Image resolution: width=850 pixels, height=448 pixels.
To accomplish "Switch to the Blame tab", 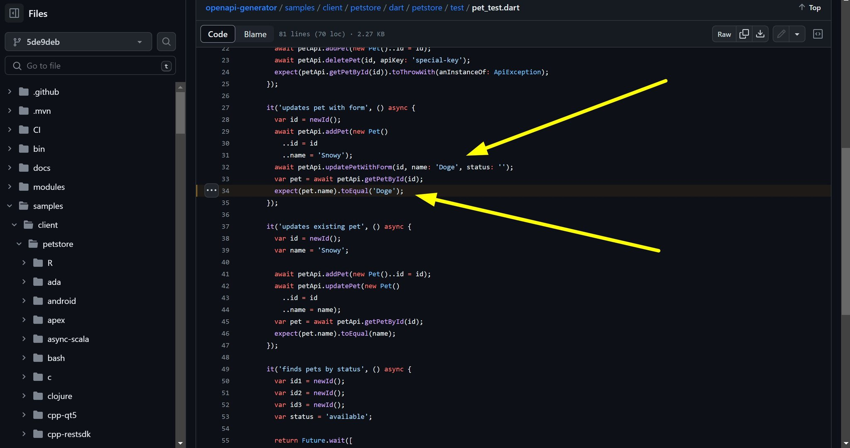I will pyautogui.click(x=255, y=34).
